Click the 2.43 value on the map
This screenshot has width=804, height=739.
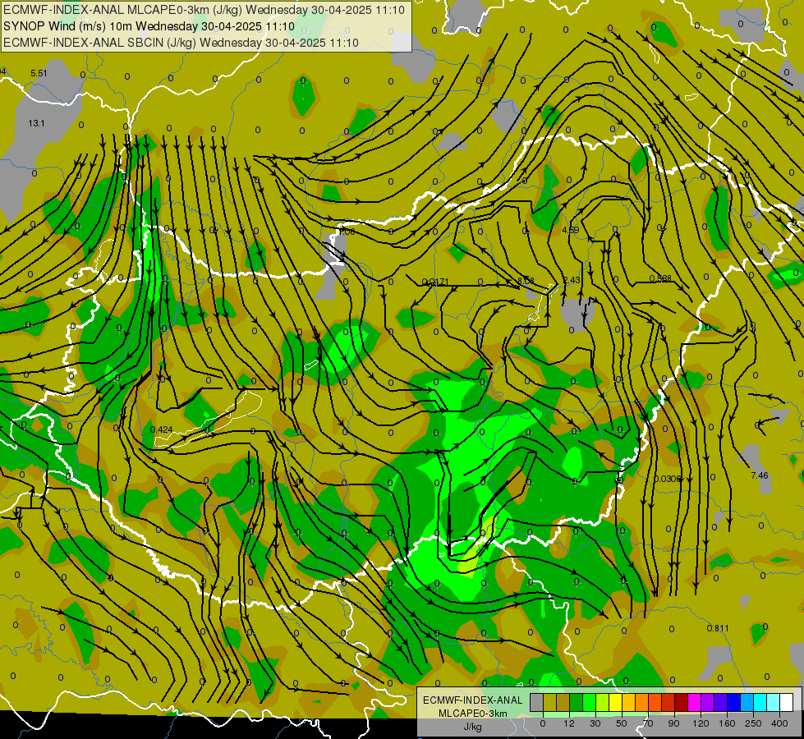coord(572,280)
